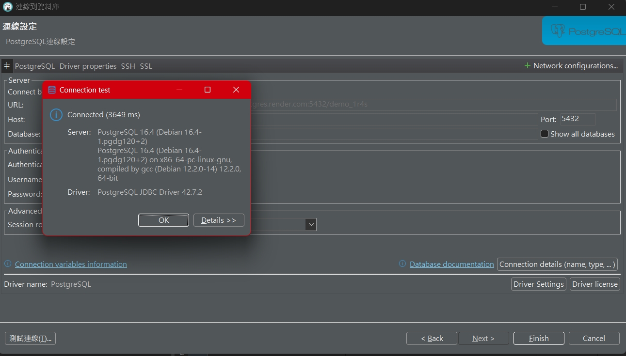
Task: Click the Database input field
Action: point(394,134)
